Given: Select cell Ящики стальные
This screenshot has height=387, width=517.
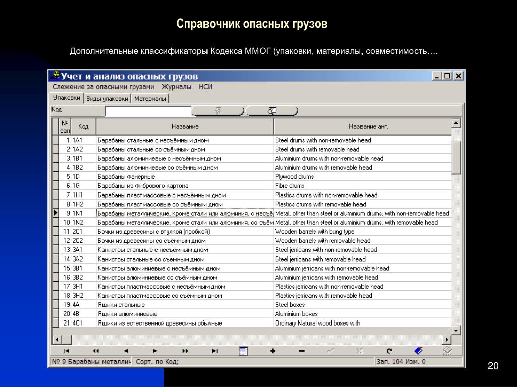Looking at the screenshot, I should [x=185, y=305].
